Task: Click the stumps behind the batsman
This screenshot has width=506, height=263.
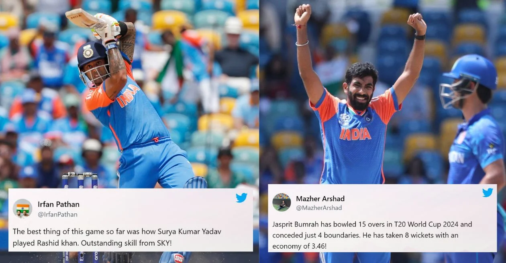Action: pyautogui.click(x=80, y=181)
